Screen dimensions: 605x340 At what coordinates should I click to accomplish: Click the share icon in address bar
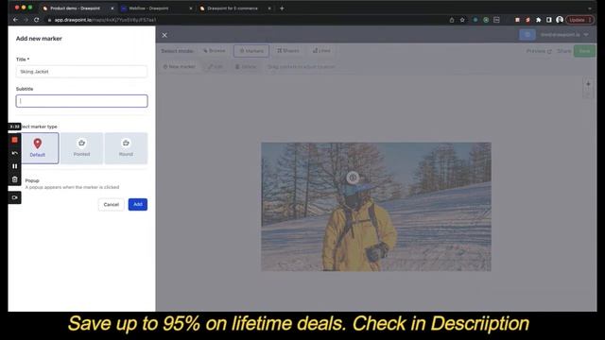[452, 20]
